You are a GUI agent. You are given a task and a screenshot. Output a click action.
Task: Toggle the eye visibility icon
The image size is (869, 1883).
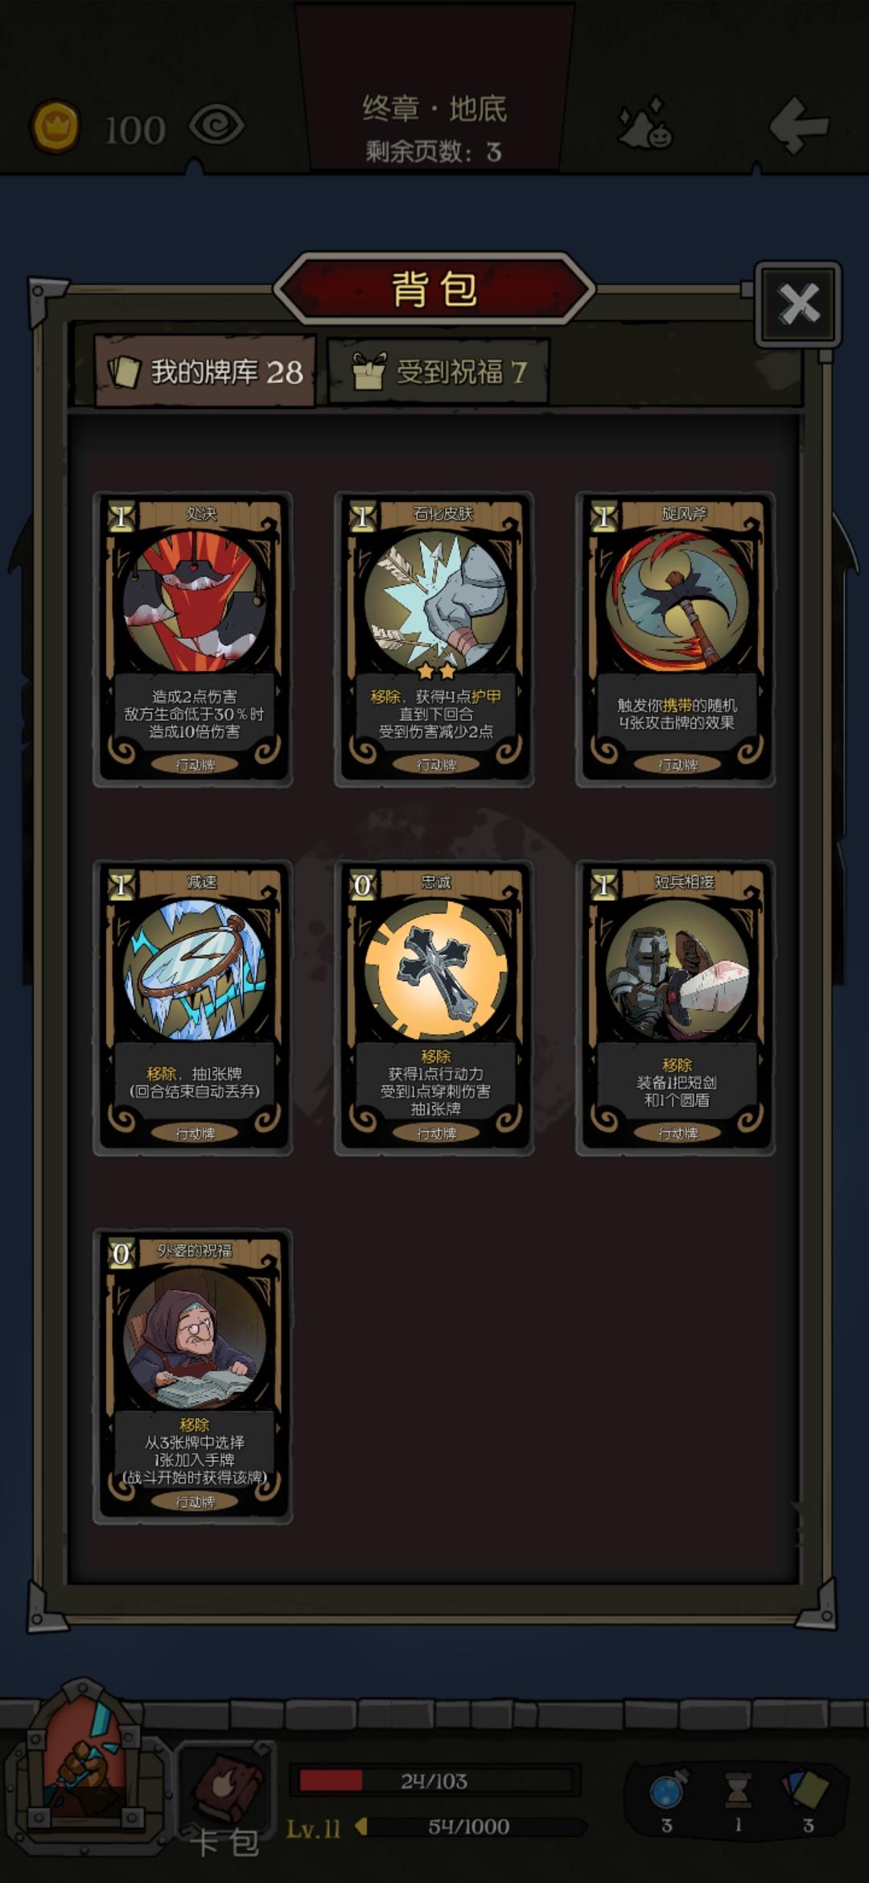coord(216,126)
